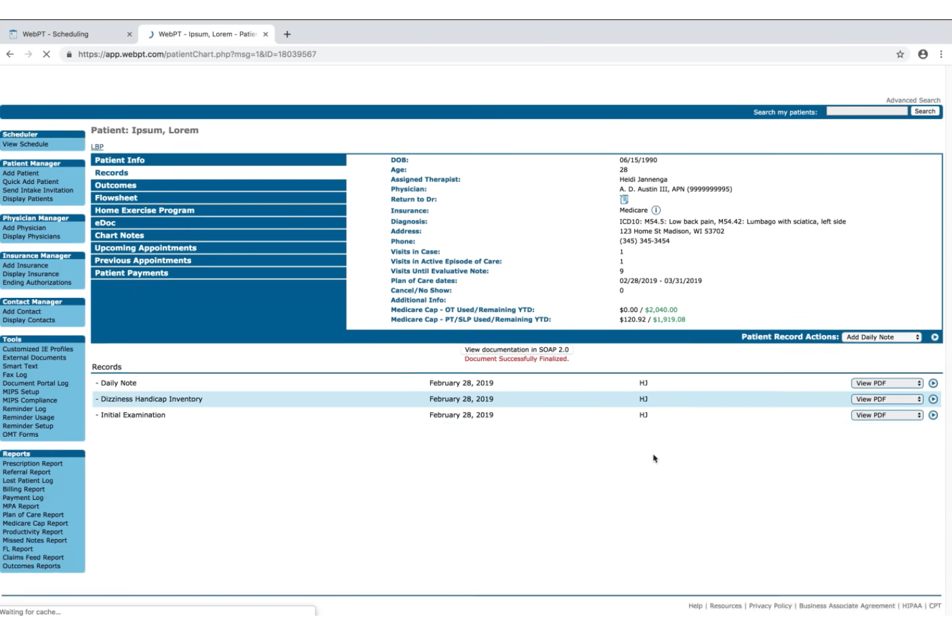Click Add Contact in Contact Manager

point(21,312)
